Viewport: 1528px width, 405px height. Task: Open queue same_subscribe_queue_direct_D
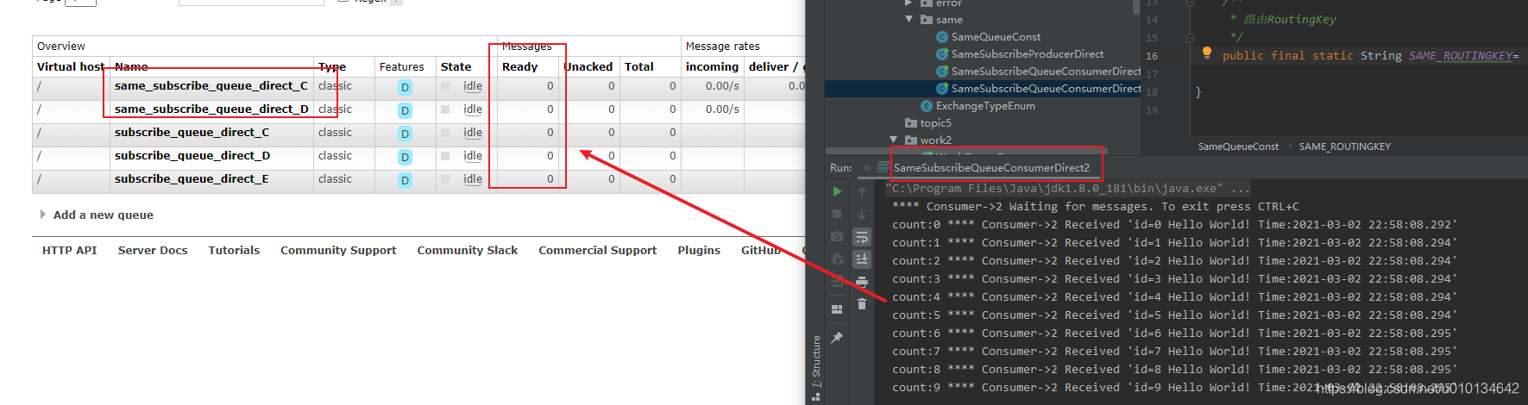tap(211, 109)
